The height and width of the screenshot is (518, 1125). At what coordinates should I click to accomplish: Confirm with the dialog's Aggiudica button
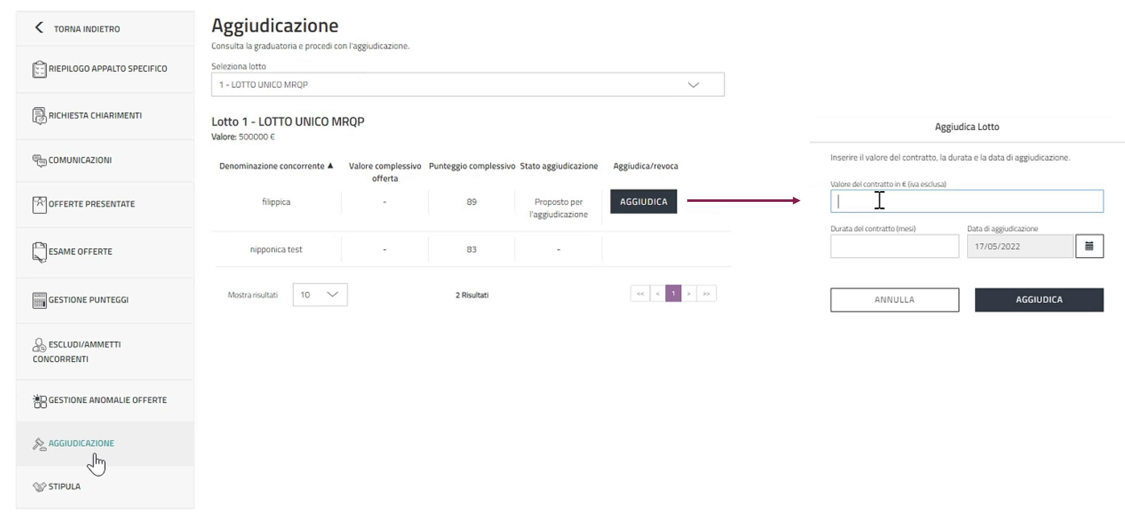(x=1039, y=300)
